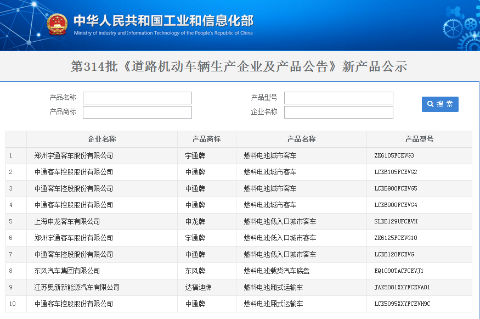Click the 产品名称 table column header
The height and width of the screenshot is (319, 480).
[301, 139]
